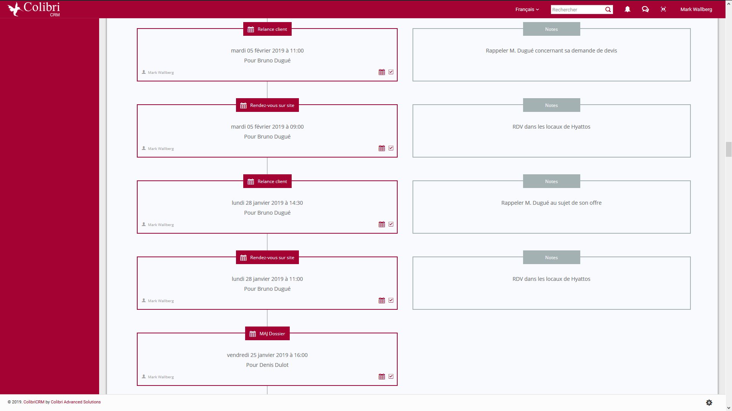This screenshot has height=411, width=732.
Task: Click 'Pour Denis Dulot' text
Action: (x=267, y=365)
